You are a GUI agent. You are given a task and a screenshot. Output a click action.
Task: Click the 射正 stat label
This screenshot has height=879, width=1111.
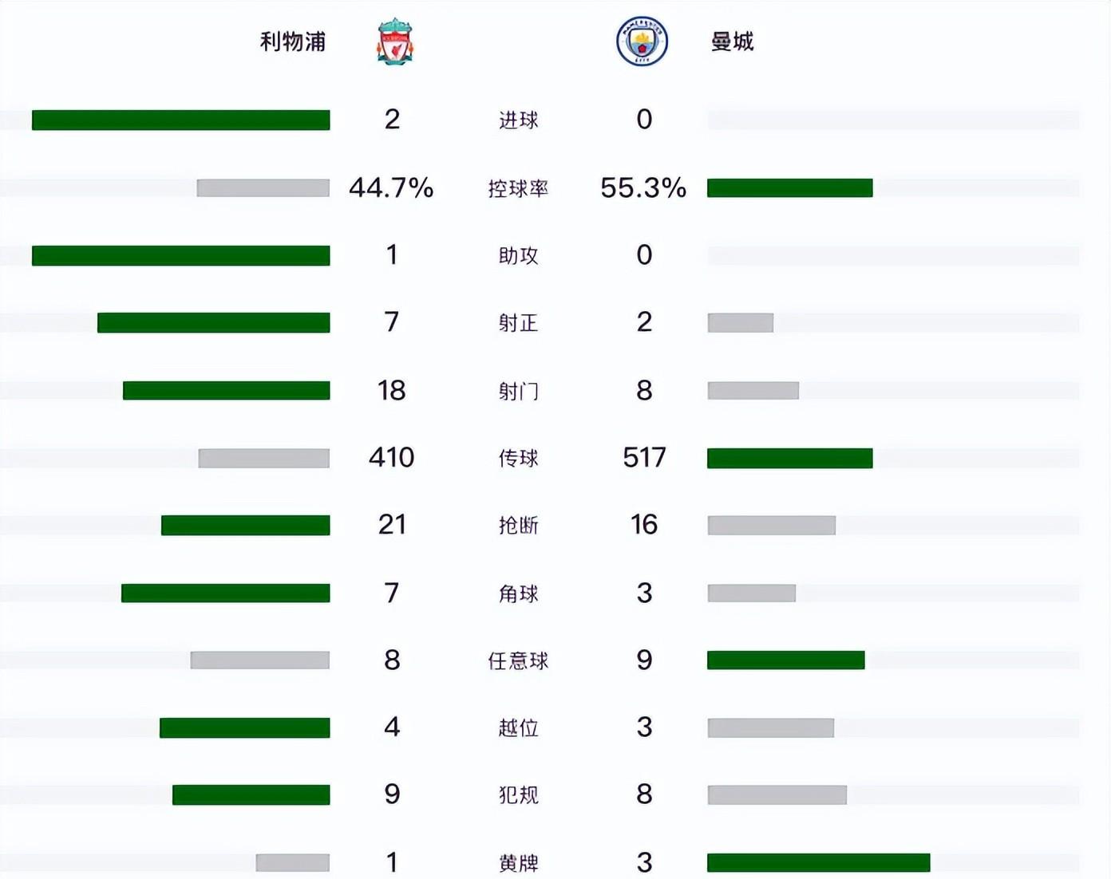(x=518, y=323)
